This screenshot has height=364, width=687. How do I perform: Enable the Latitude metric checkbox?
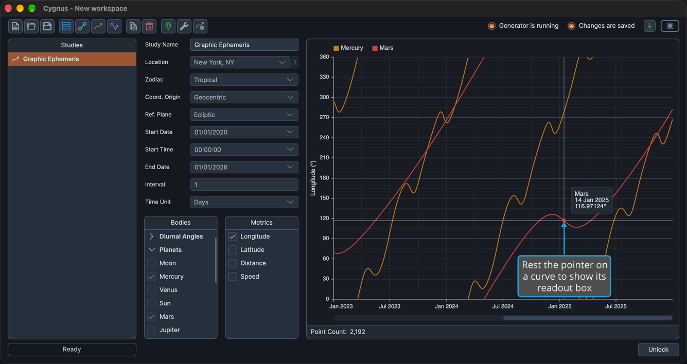tap(233, 250)
